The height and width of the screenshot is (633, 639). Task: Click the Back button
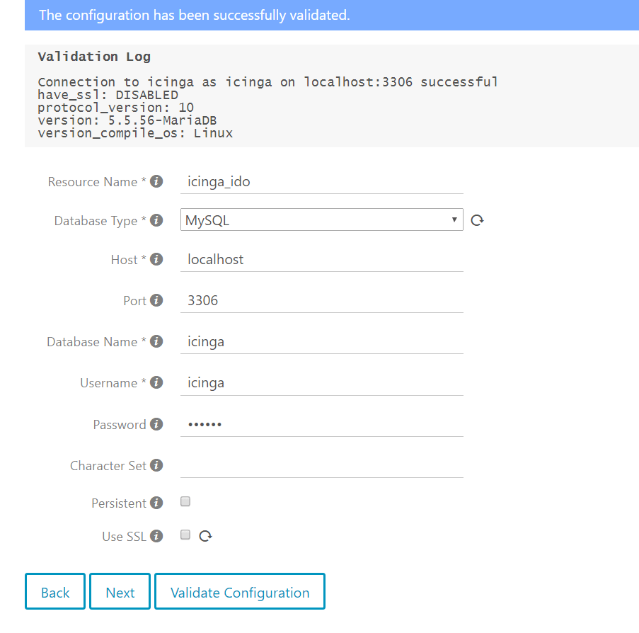[x=55, y=592]
